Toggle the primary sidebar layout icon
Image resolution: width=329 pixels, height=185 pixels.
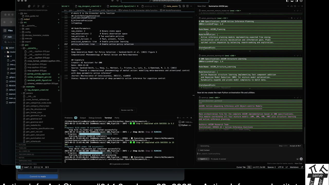click(x=287, y=1)
